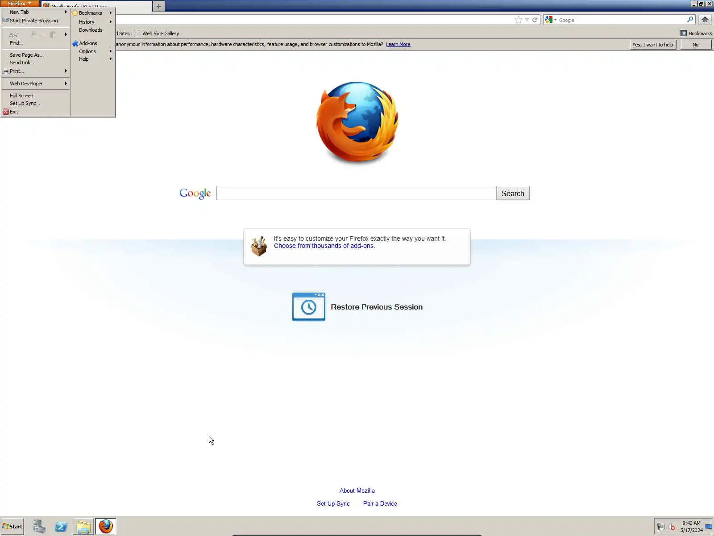Follow Choose from thousands of add-ons link

click(x=324, y=246)
